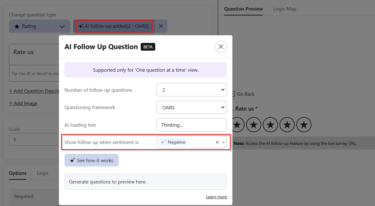Click the AI loading text field
The image size is (375, 206).
(x=192, y=125)
